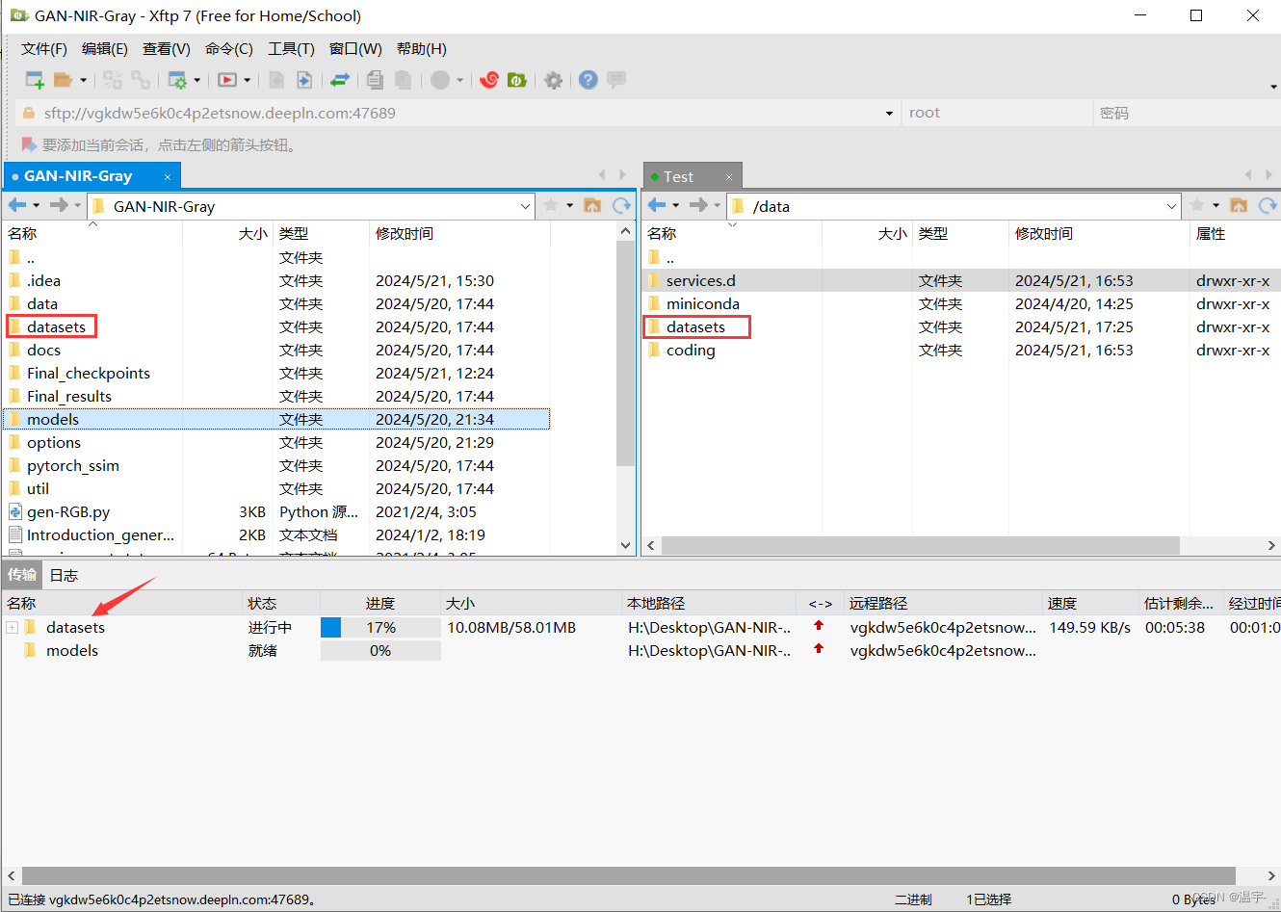1281x912 pixels.
Task: Open the sftp address bar dropdown
Action: pyautogui.click(x=888, y=113)
